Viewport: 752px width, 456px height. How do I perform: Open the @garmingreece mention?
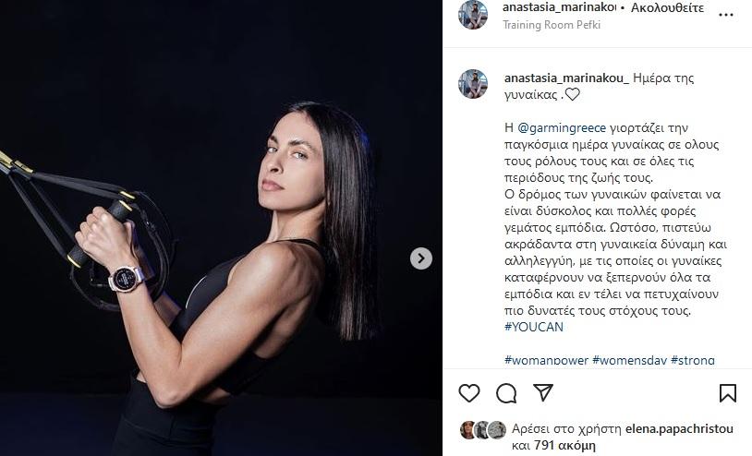tap(562, 128)
